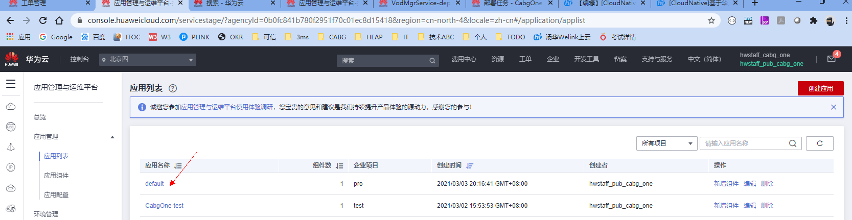This screenshot has height=220, width=852.
Task: Open the 费用中心 menu
Action: click(x=464, y=59)
